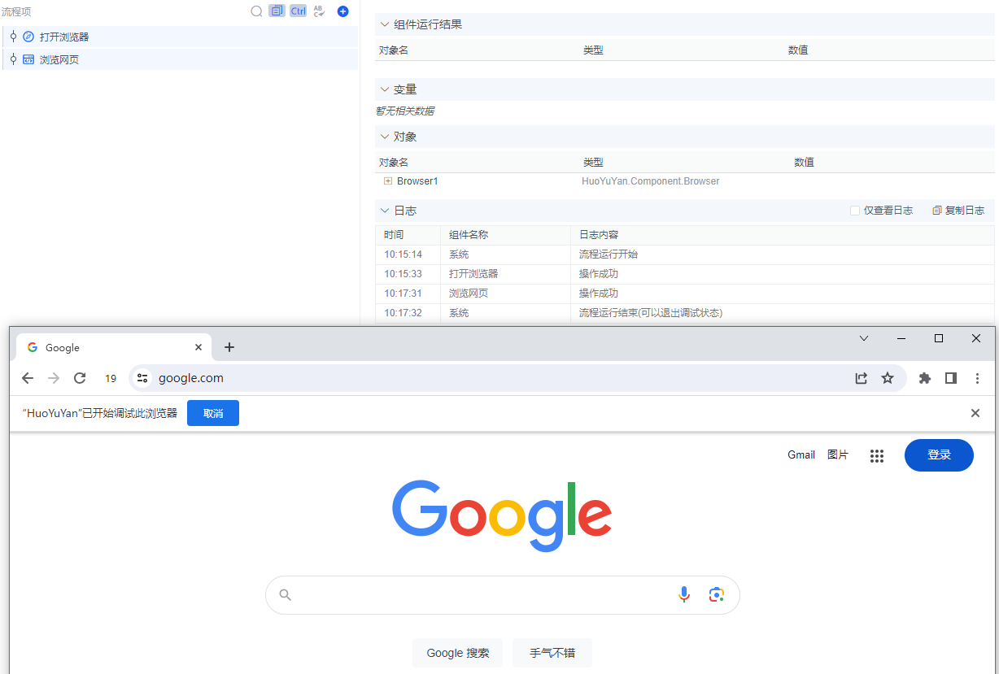Click the copy icon next to search in 流程项
Screen dimensions: 999x674
click(x=277, y=11)
